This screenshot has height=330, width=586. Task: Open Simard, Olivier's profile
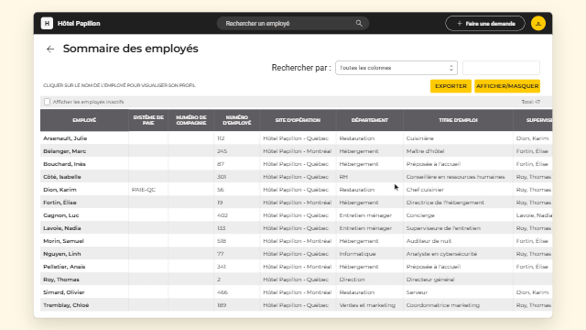(x=64, y=292)
